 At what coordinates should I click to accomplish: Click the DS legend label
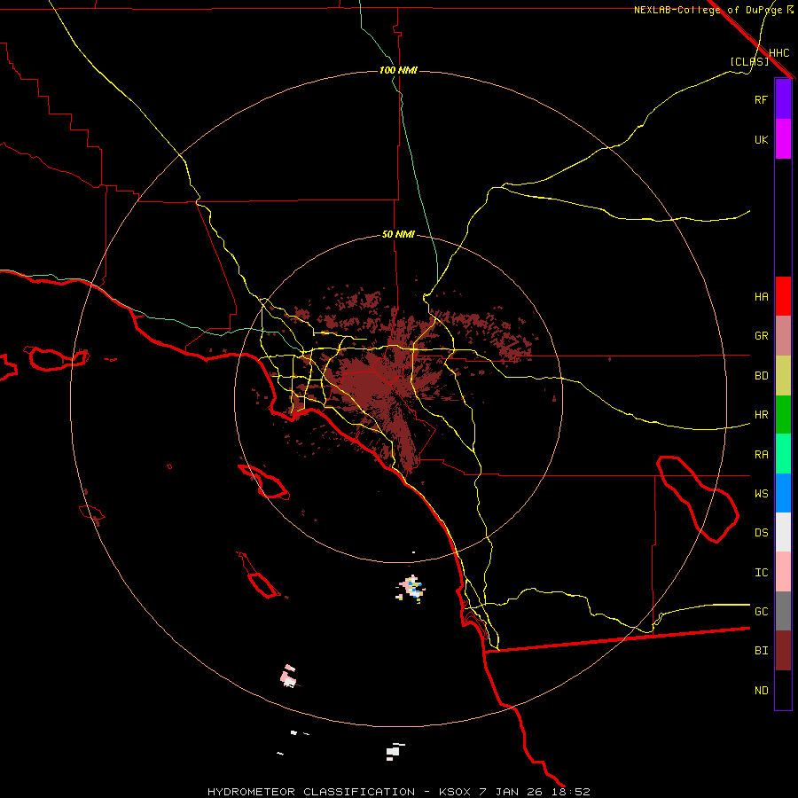point(761,533)
